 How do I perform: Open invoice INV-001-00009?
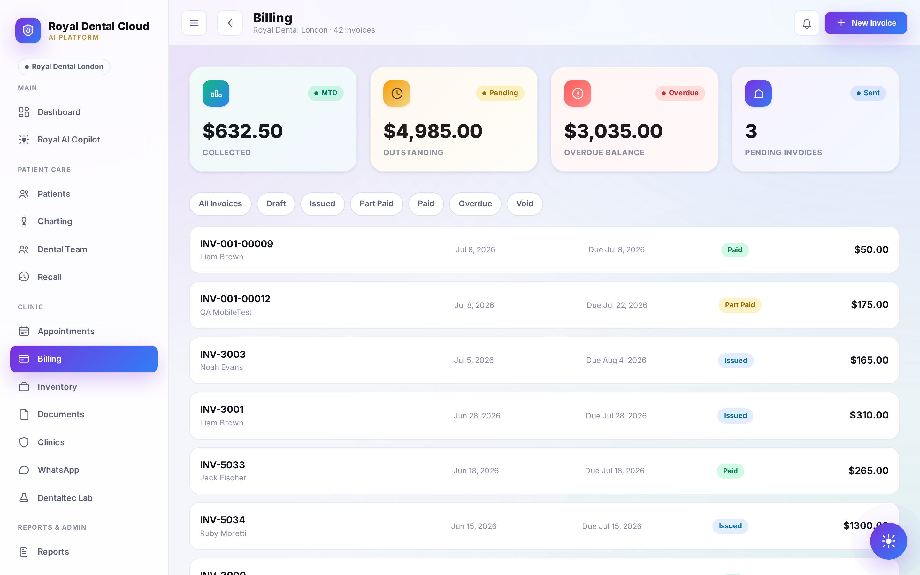[x=544, y=250]
